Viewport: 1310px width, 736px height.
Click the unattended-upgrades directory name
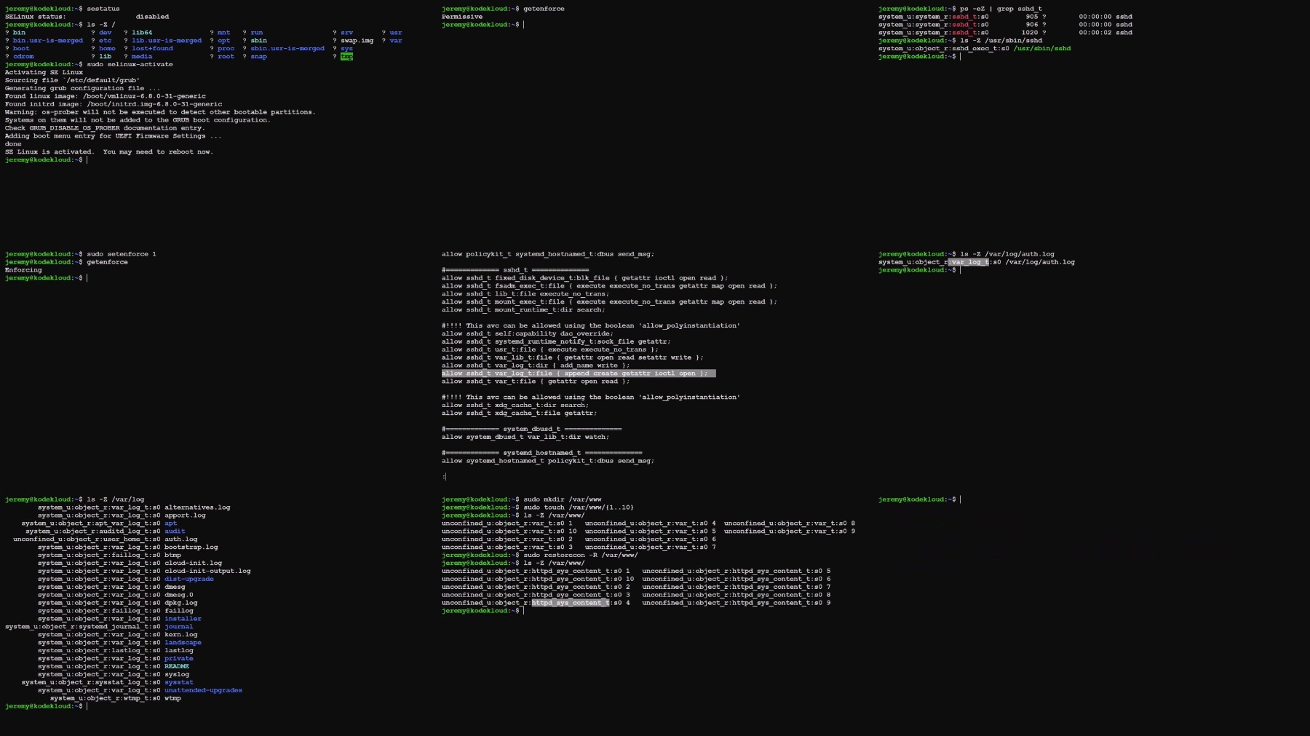[x=203, y=690]
